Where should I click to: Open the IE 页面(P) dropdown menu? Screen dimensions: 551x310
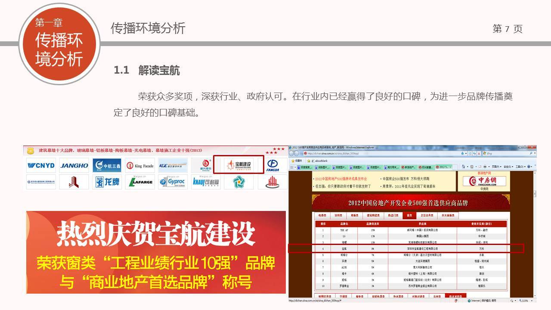pyautogui.click(x=497, y=167)
